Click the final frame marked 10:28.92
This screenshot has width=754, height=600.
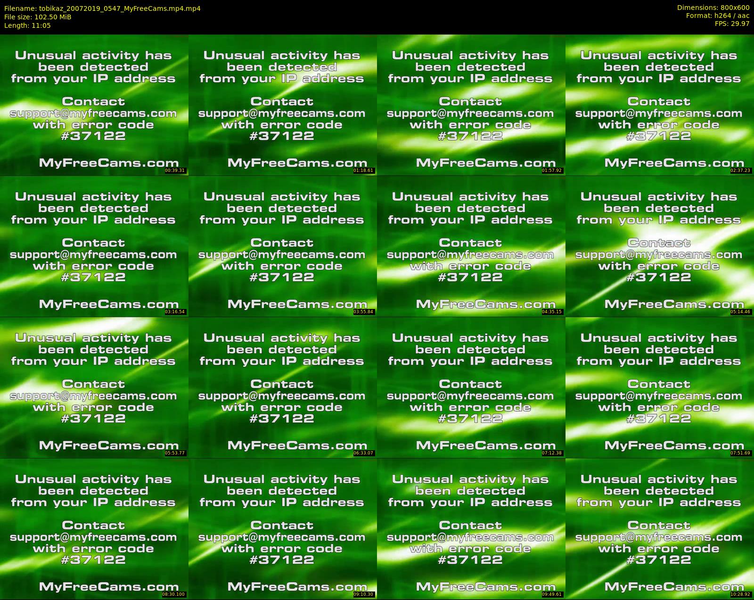tap(660, 528)
